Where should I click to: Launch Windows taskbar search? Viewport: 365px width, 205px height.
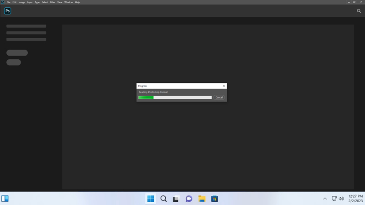tap(163, 199)
